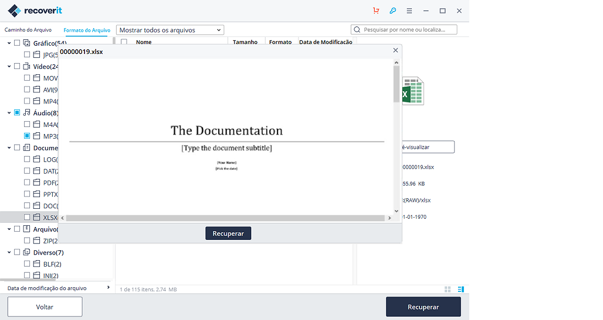Click the pré-visualizar button
The width and height of the screenshot is (603, 320).
pyautogui.click(x=428, y=147)
